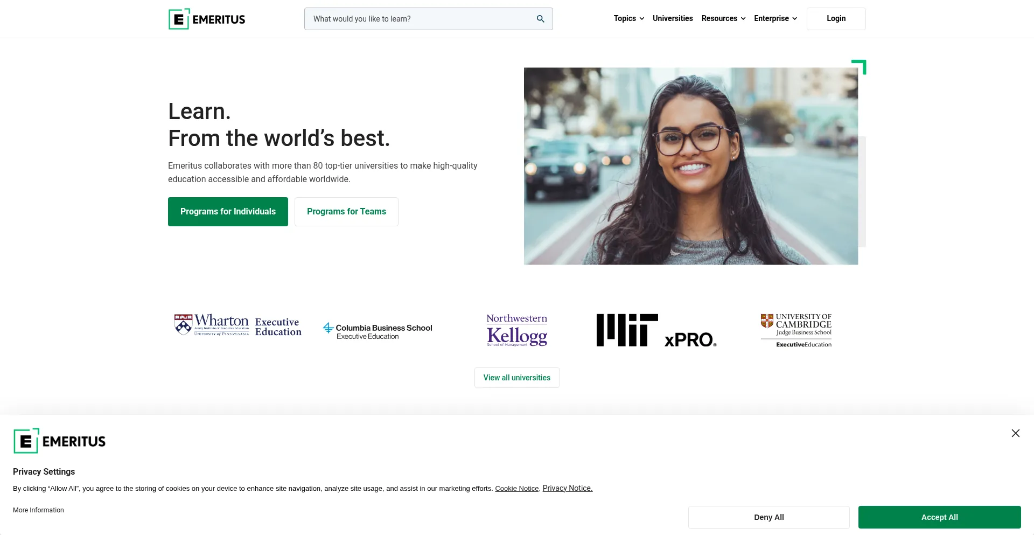Go to the Universities page
This screenshot has width=1034, height=535.
tap(673, 18)
